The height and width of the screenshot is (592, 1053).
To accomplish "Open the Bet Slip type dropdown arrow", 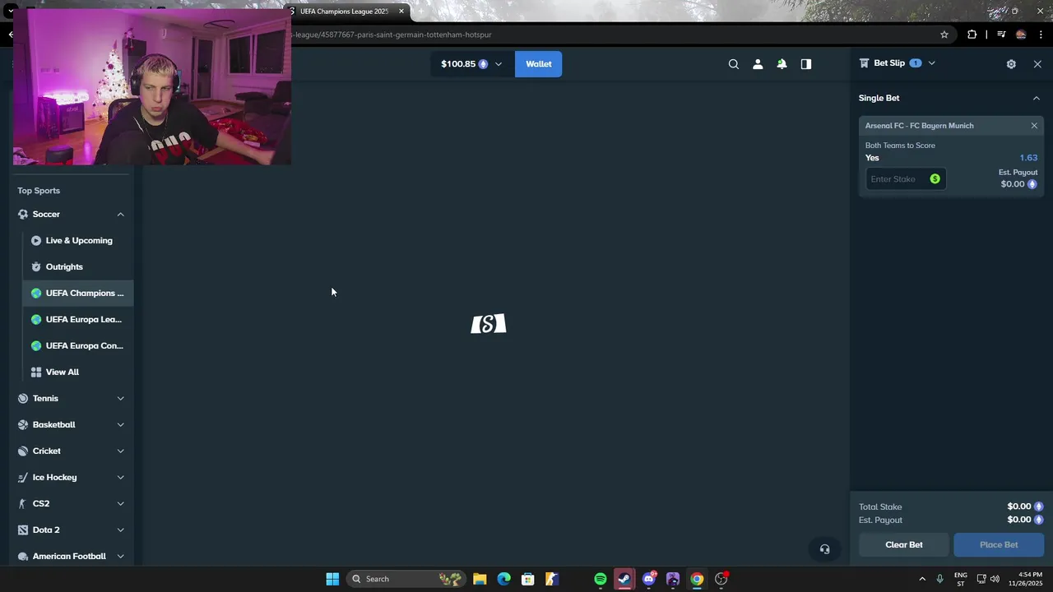I will pyautogui.click(x=931, y=63).
